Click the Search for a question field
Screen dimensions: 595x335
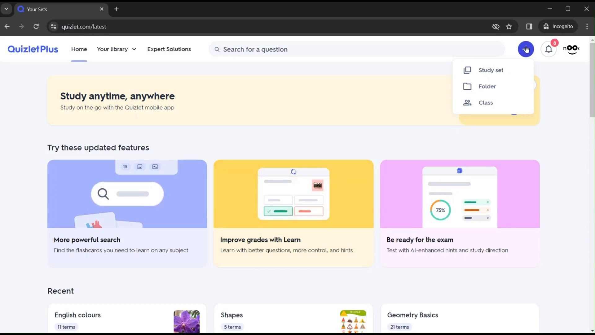coord(356,49)
